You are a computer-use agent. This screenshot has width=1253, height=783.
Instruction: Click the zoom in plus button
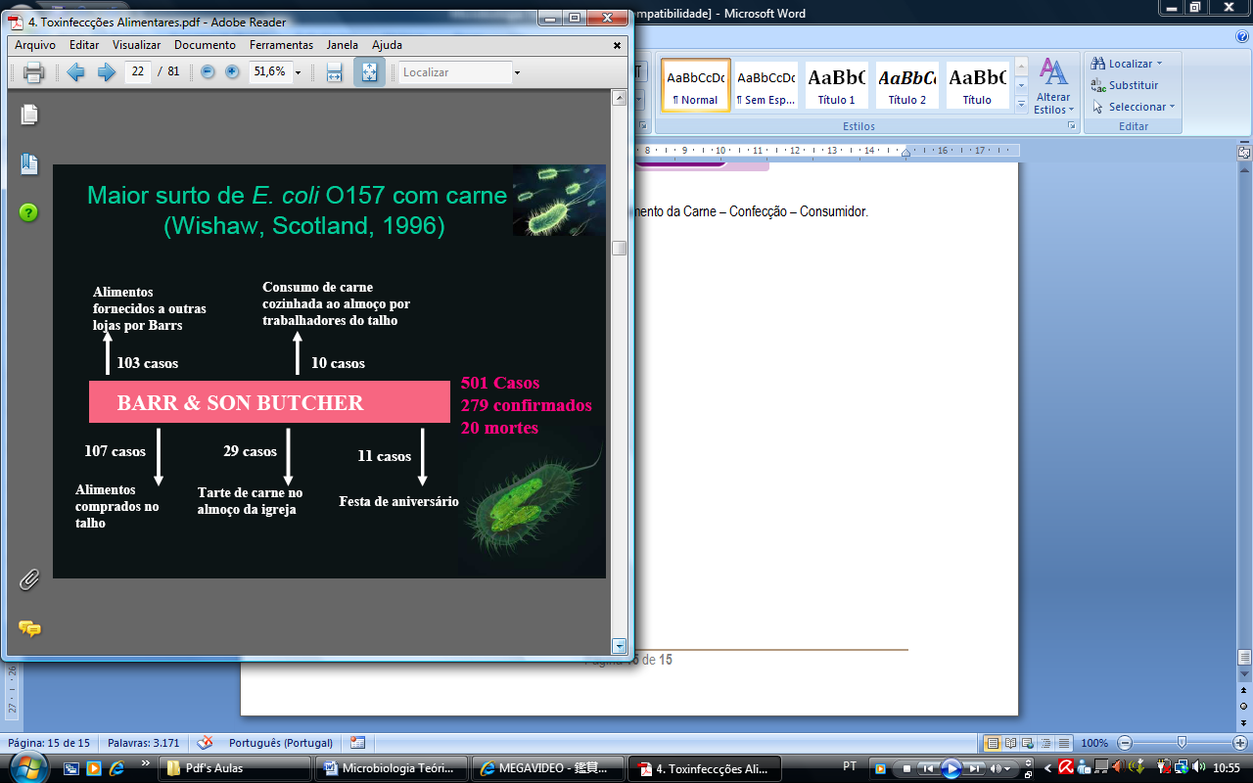tap(232, 71)
